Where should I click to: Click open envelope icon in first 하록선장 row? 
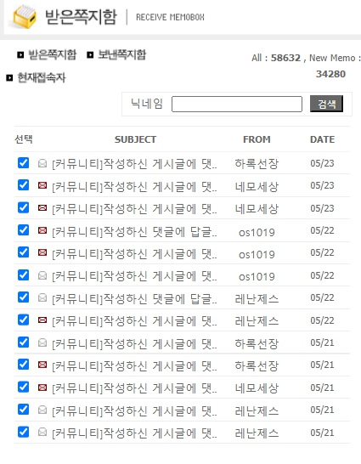pyautogui.click(x=42, y=163)
